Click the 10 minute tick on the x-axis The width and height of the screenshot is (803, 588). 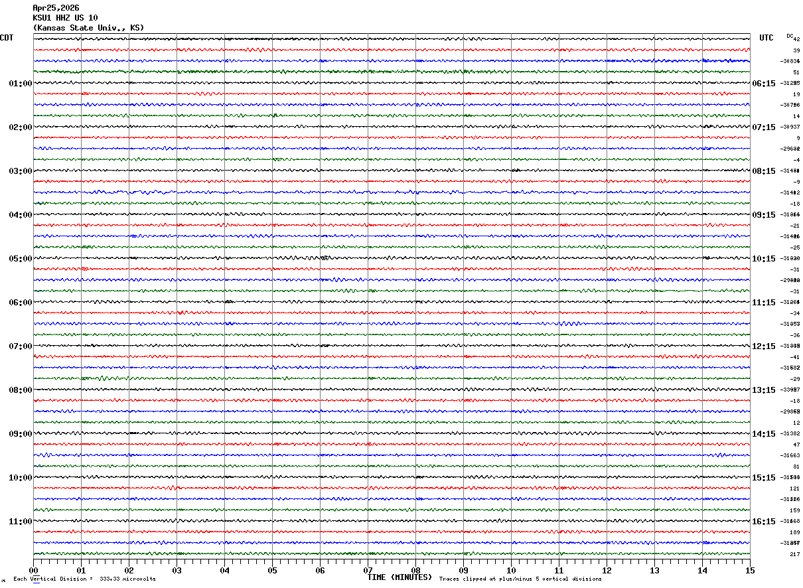[x=511, y=570]
